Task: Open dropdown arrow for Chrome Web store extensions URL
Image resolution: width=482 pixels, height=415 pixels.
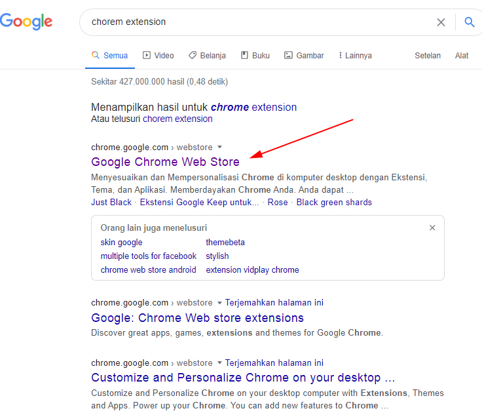Action: [219, 303]
